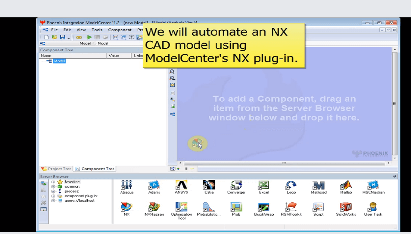Click the Save floppy disk icon
The image size is (411, 234).
(63, 37)
